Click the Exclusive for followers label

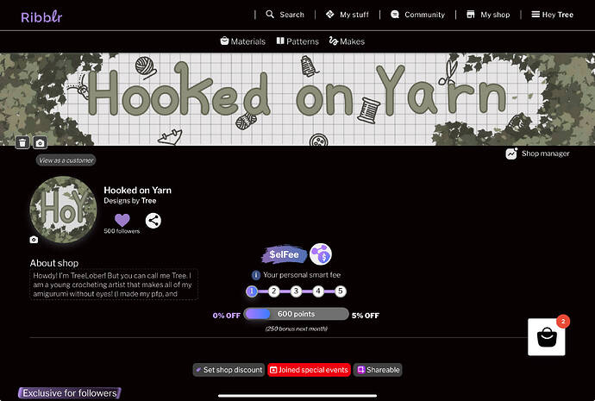[x=70, y=393]
